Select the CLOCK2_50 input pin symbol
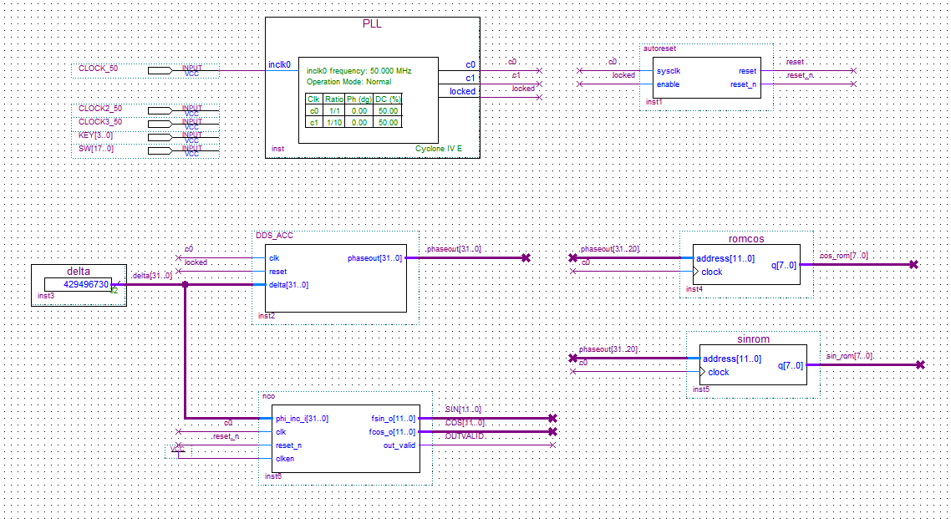Viewport: 951px width, 519px height. 165,110
